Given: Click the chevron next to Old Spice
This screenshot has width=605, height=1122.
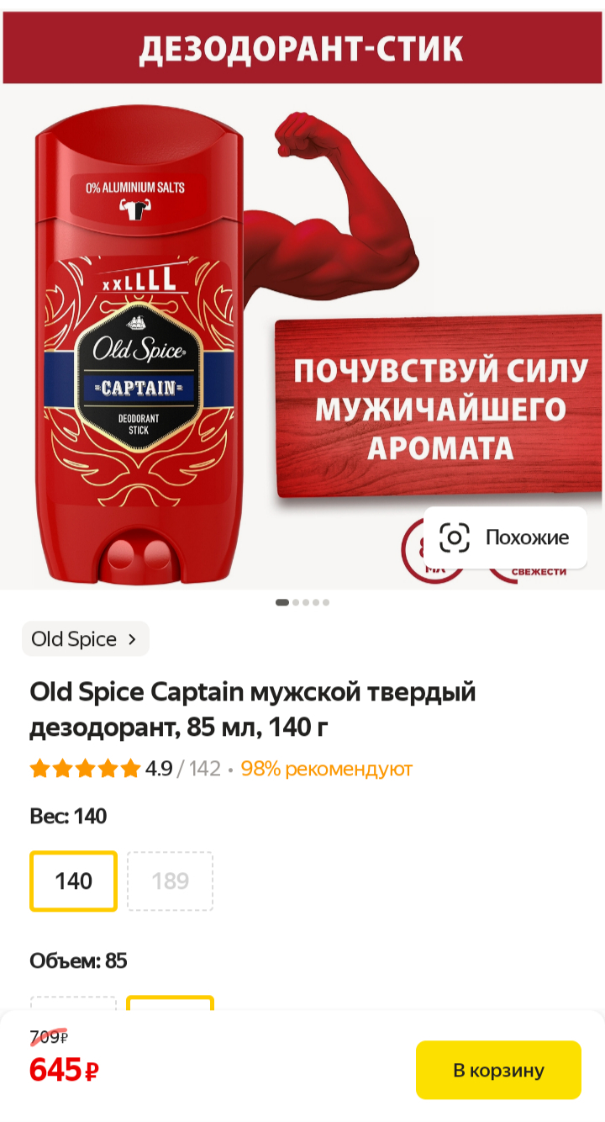Looking at the screenshot, I should [132, 639].
